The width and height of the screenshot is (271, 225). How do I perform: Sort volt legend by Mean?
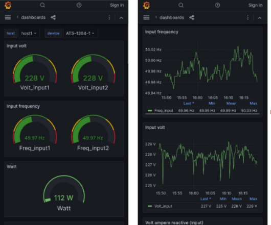point(237,199)
